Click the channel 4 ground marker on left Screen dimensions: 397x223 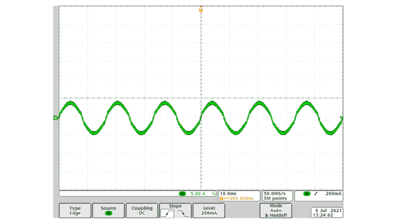click(56, 118)
